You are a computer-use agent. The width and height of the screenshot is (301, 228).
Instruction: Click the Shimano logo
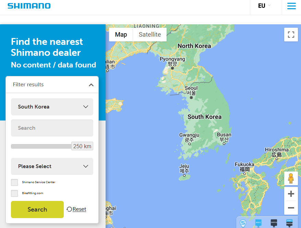[29, 6]
